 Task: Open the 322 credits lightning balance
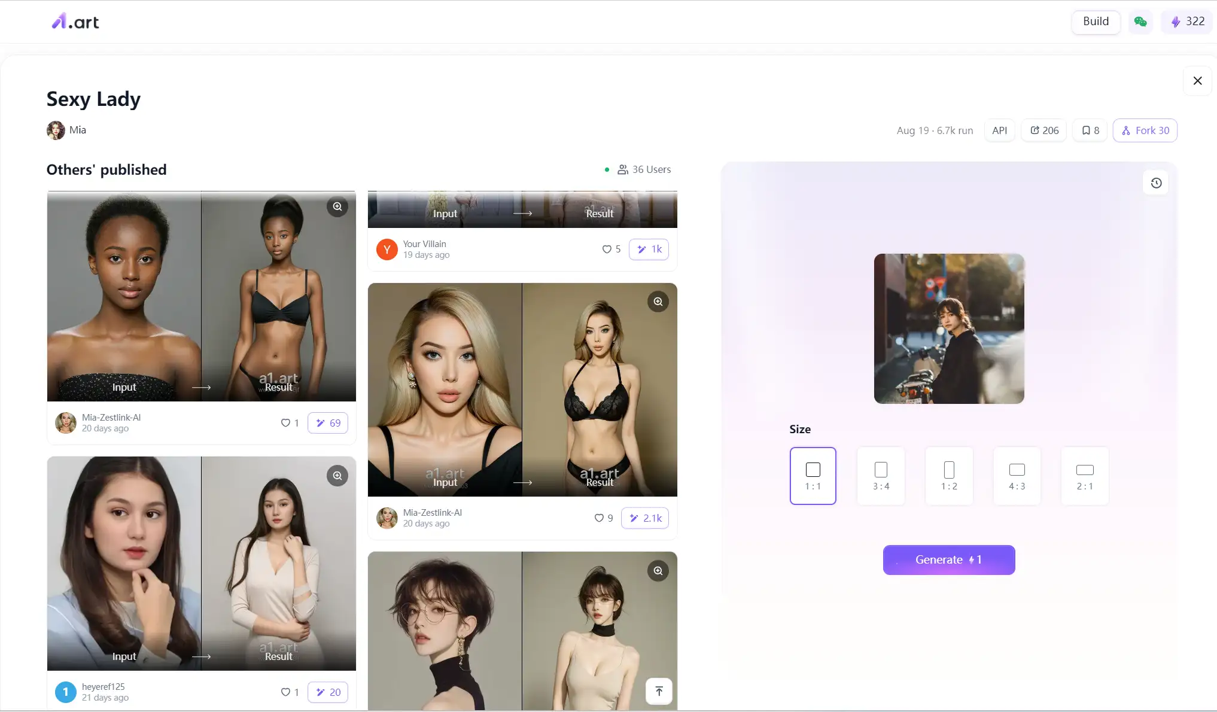point(1187,22)
